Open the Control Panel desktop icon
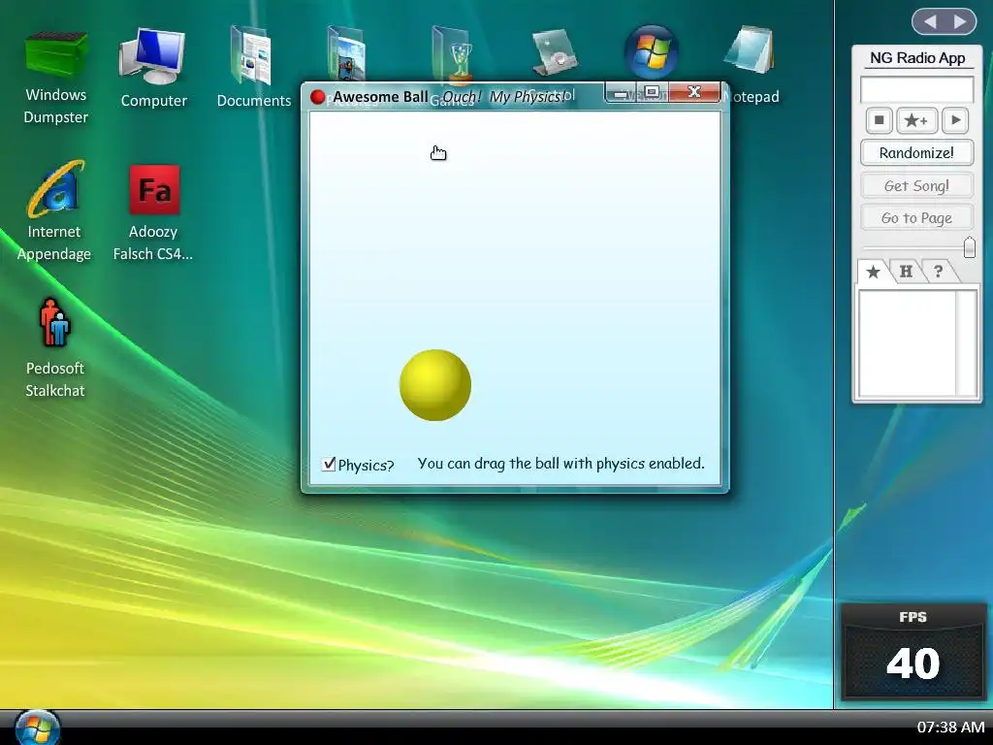993x745 pixels. click(x=554, y=54)
